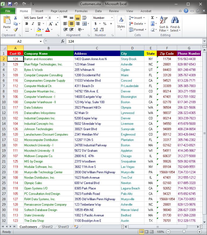Open the Sheet2 worksheet tab
Image resolution: width=207 pixels, height=235 pixels.
point(47,227)
